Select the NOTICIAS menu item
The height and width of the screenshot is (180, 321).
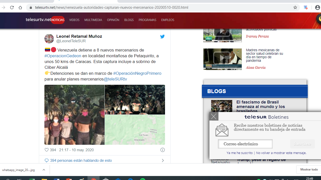(x=58, y=20)
